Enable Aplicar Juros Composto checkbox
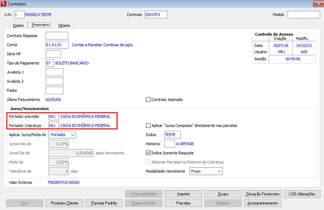 [x=148, y=125]
